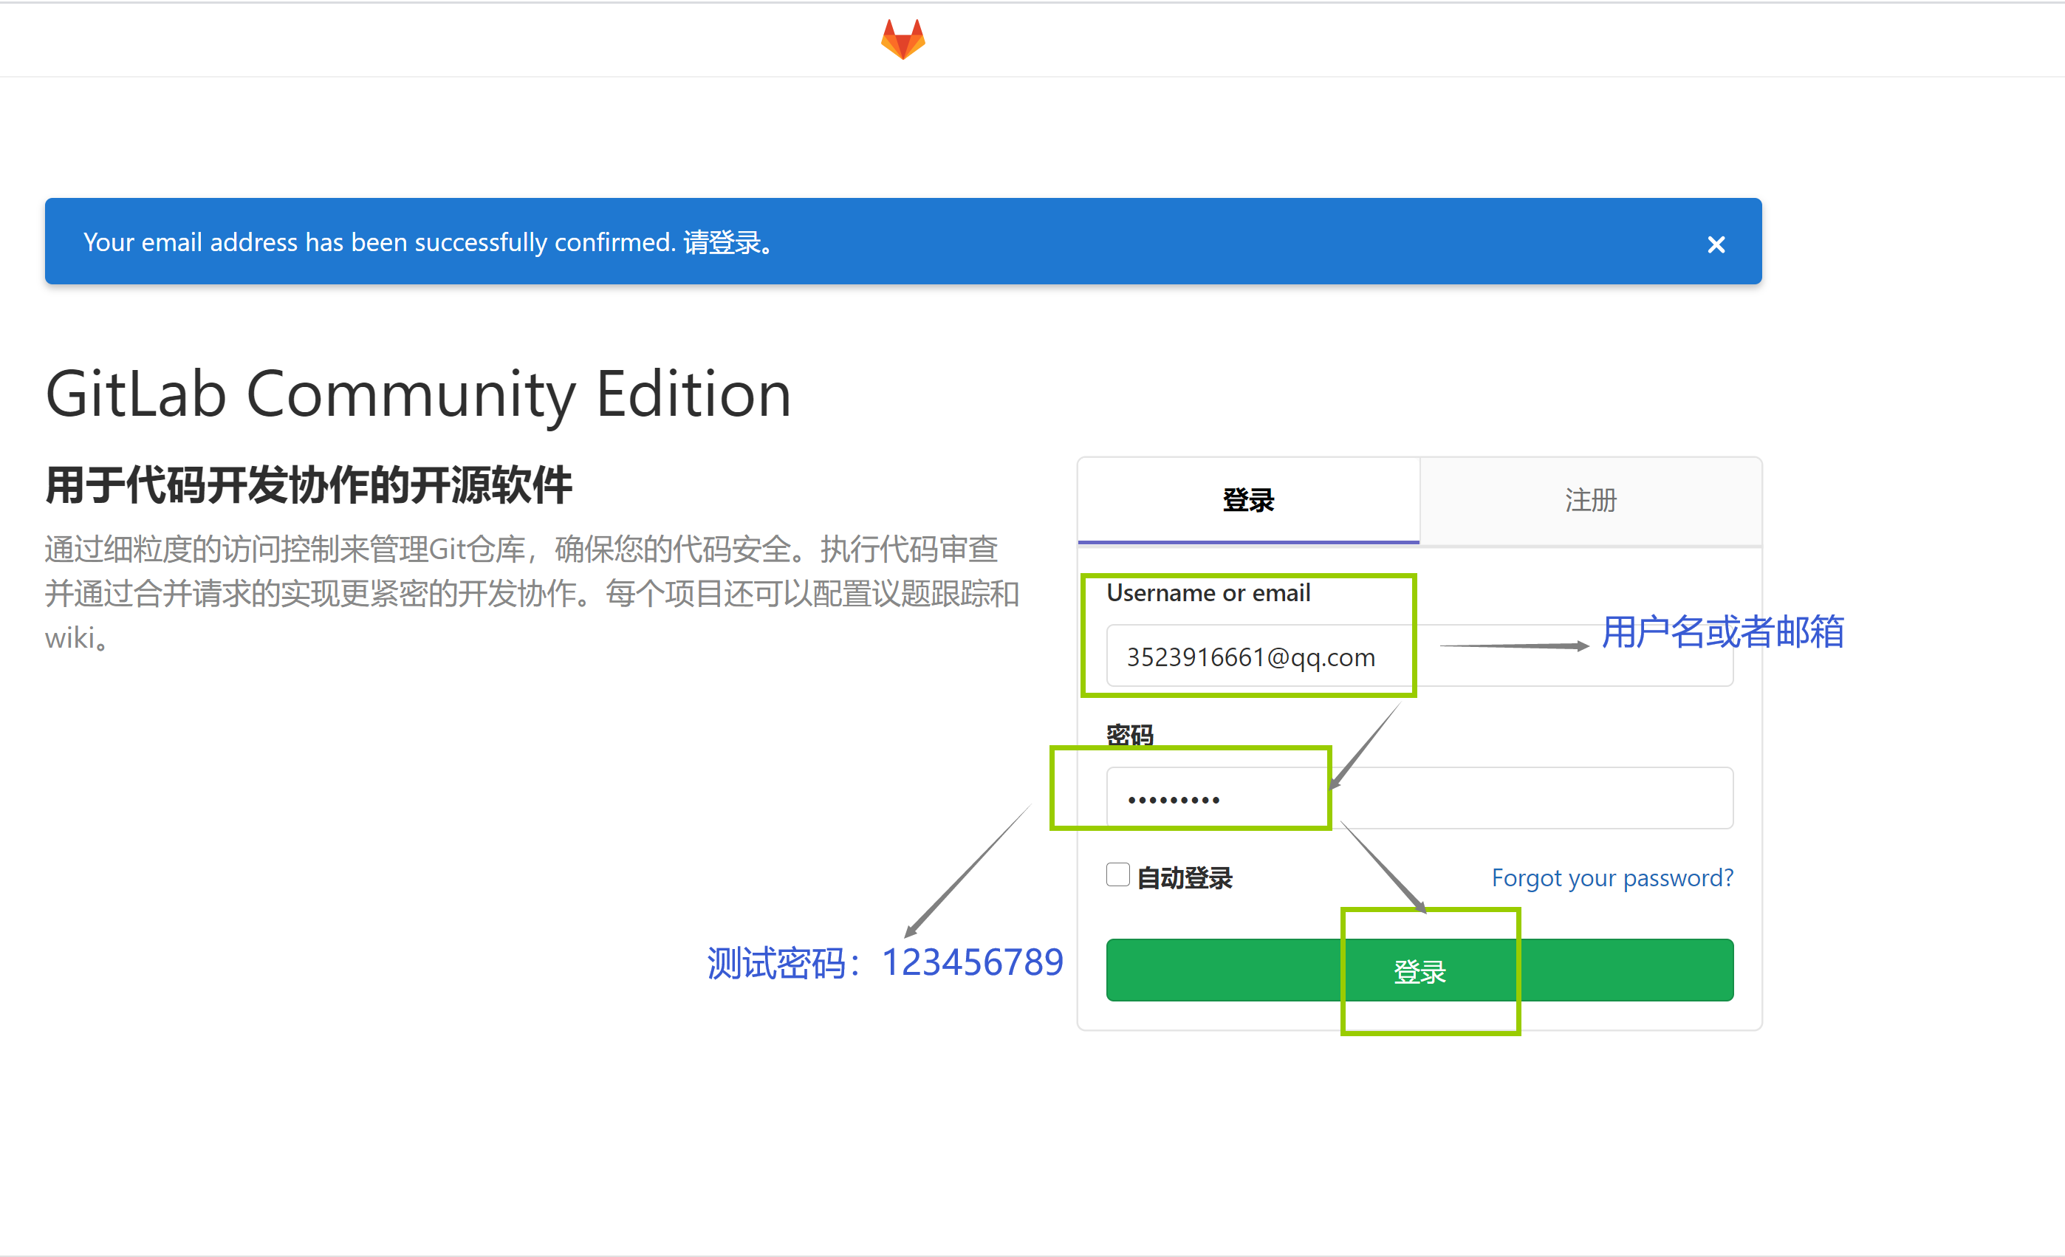Screen dimensions: 2065x1257
Task: Click the green 登录 sign-in button
Action: tap(1419, 970)
